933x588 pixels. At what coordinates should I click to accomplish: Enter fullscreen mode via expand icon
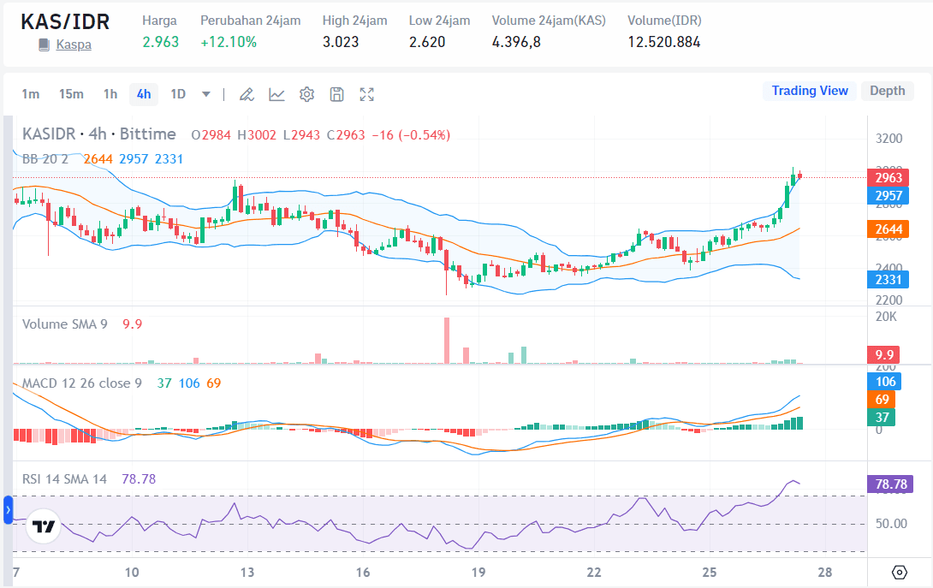(x=366, y=94)
